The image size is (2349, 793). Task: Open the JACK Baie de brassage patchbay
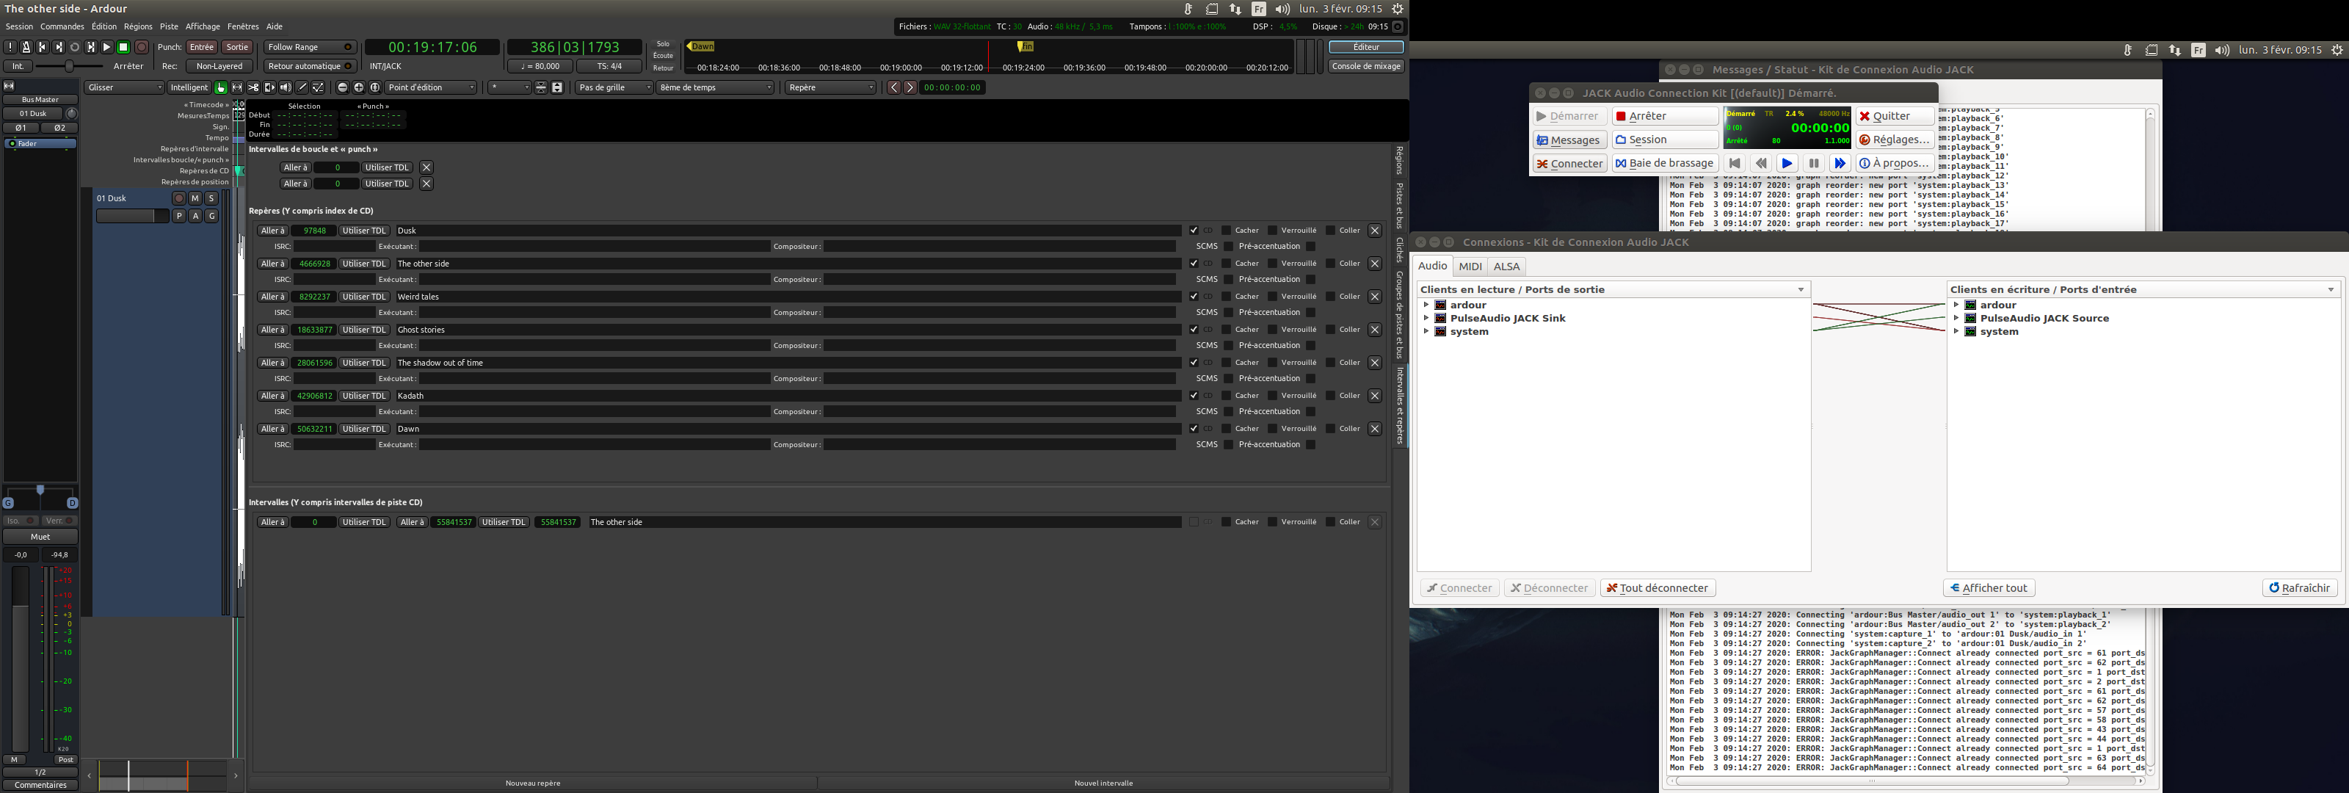click(x=1665, y=163)
